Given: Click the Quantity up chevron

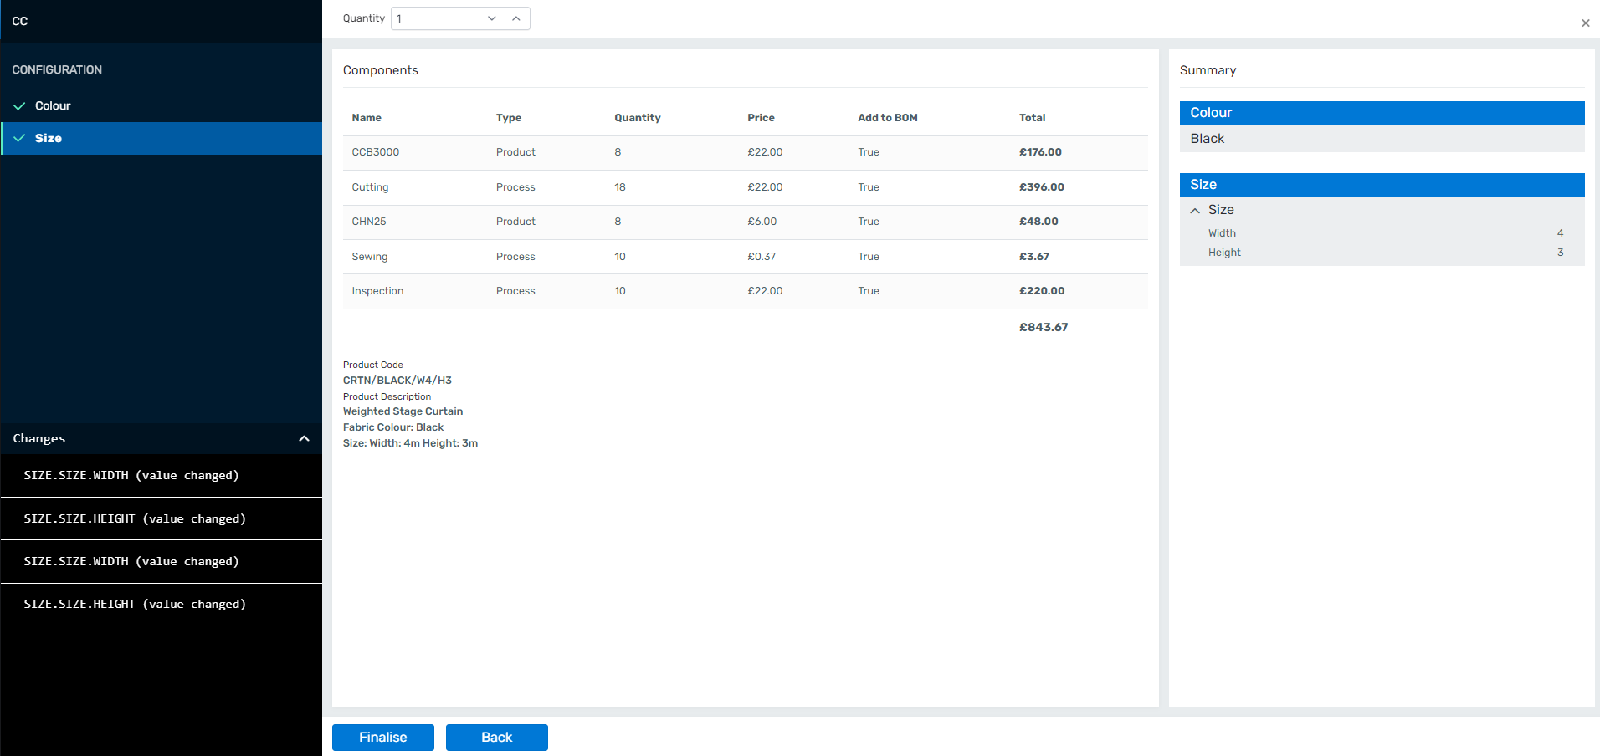Looking at the screenshot, I should pyautogui.click(x=516, y=18).
